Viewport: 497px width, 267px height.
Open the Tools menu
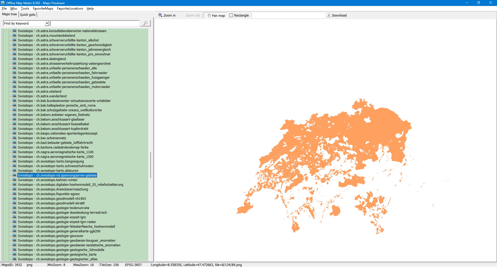tap(25, 9)
